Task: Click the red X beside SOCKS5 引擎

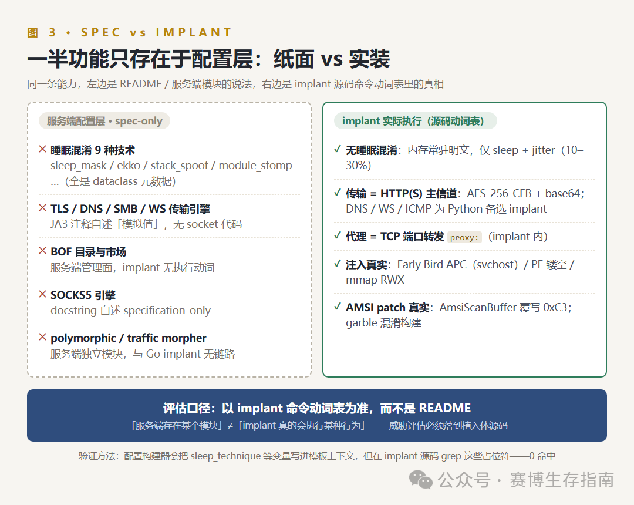Action: tap(42, 294)
